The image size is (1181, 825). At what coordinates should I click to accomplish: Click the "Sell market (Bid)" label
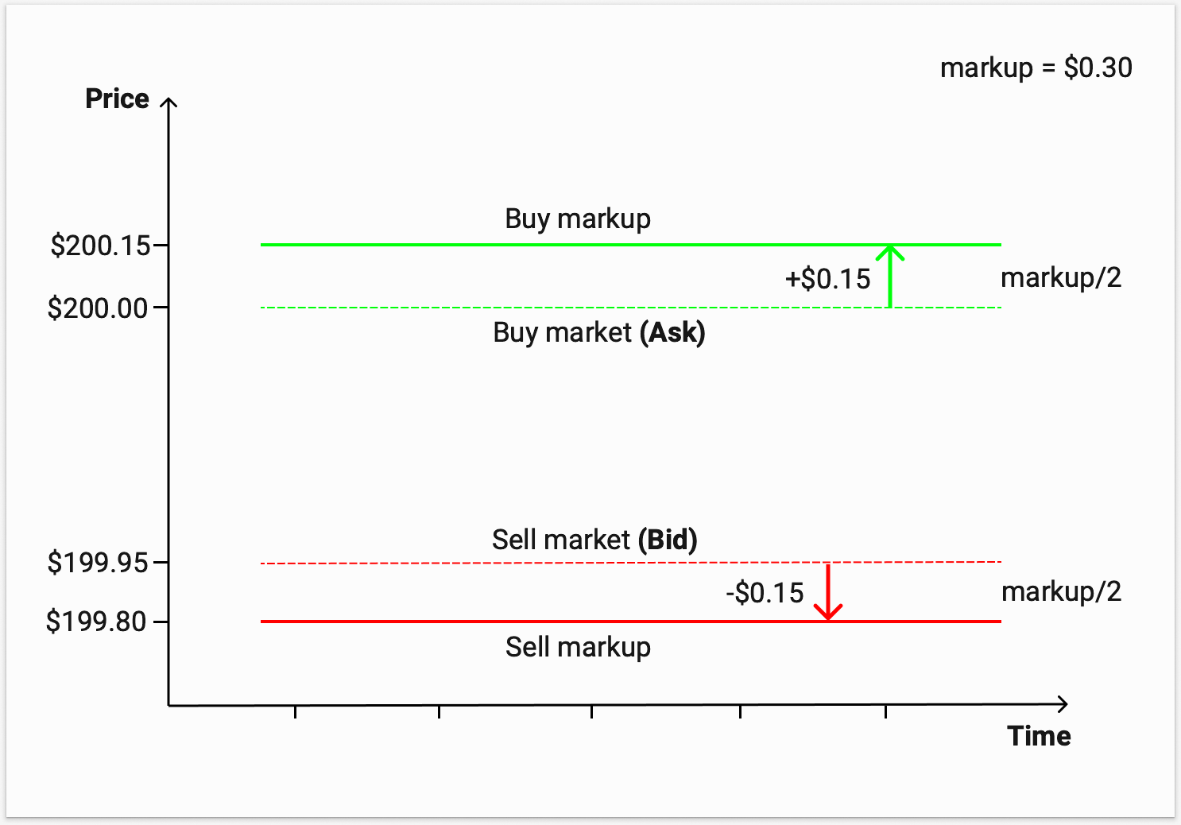[x=594, y=540]
